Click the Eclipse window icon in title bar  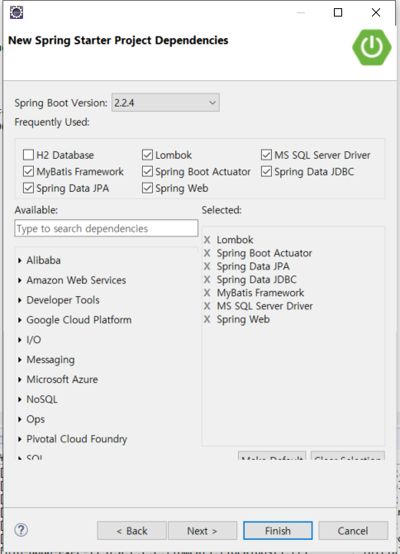[17, 12]
